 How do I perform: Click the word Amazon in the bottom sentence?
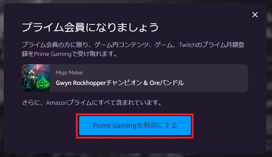(57, 103)
